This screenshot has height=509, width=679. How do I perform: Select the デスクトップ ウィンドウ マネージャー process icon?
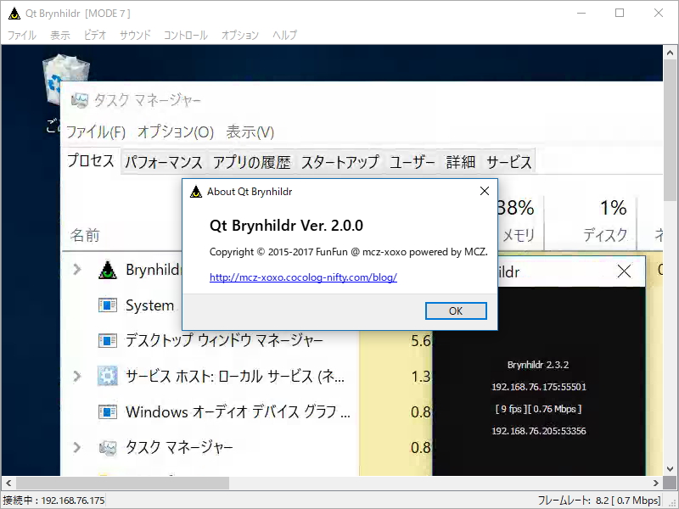(107, 340)
